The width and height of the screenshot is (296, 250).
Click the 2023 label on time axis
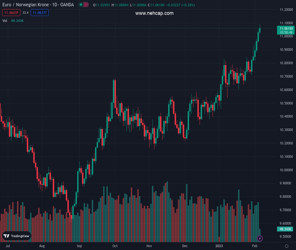tap(219, 246)
